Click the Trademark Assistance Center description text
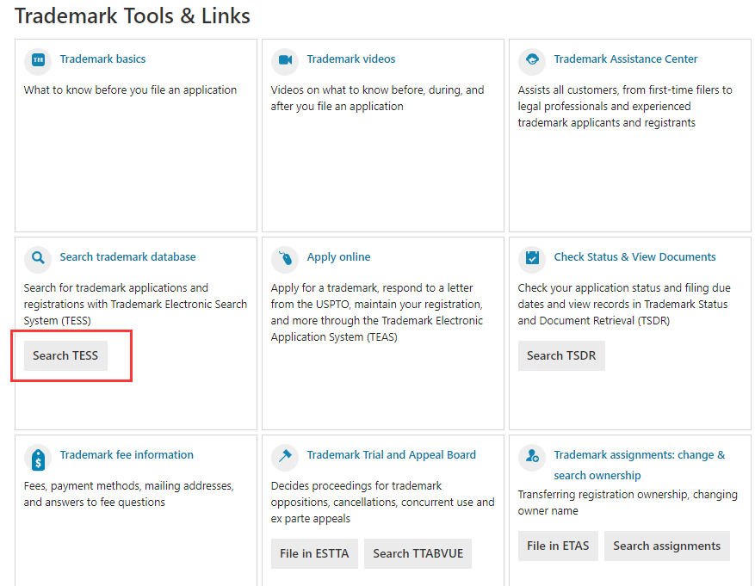The height and width of the screenshot is (586, 755). (625, 107)
